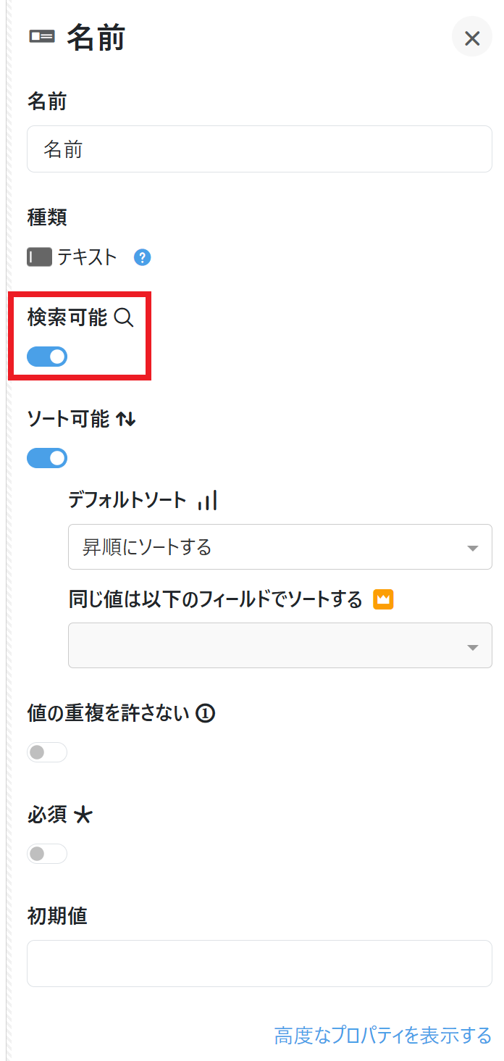This screenshot has width=504, height=1061.
Task: Click the sort arrows icon next to ソート可能
Action: (x=126, y=419)
